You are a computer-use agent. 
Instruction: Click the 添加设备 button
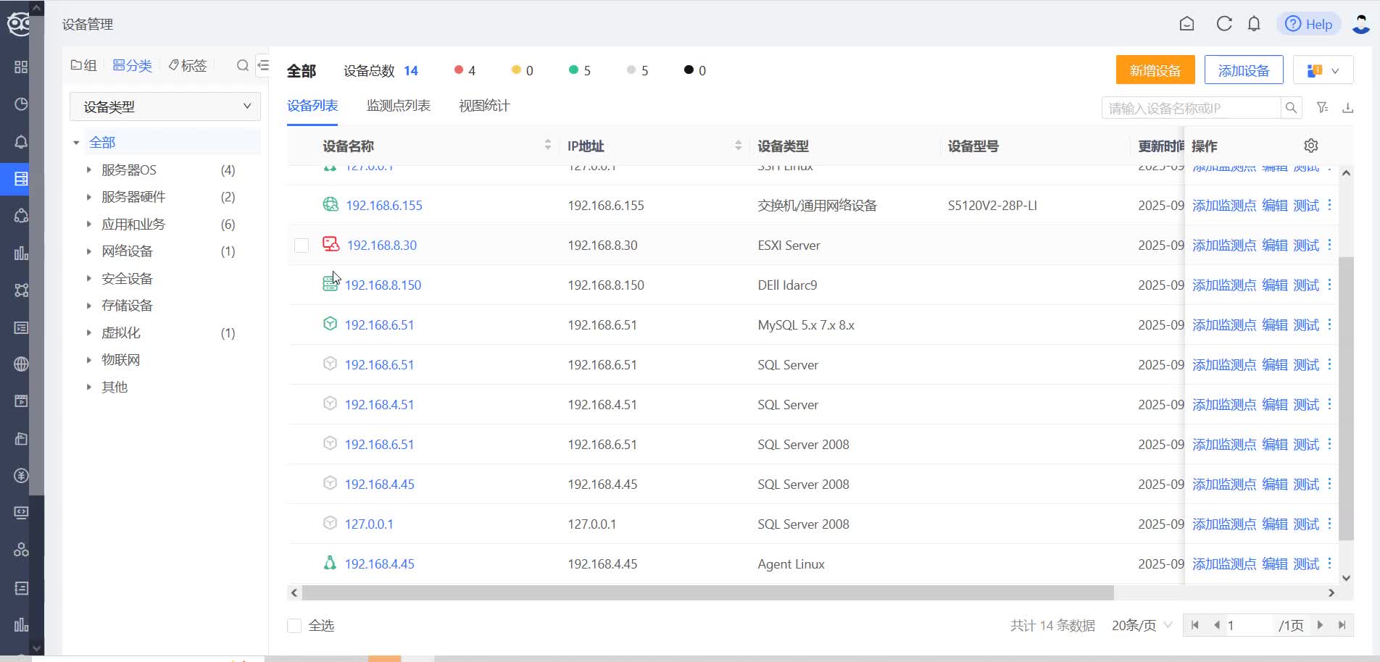pos(1243,70)
